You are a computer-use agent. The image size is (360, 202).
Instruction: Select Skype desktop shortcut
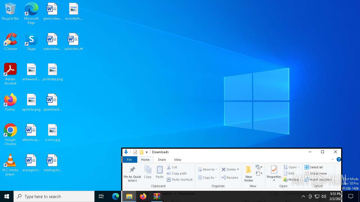(31, 42)
